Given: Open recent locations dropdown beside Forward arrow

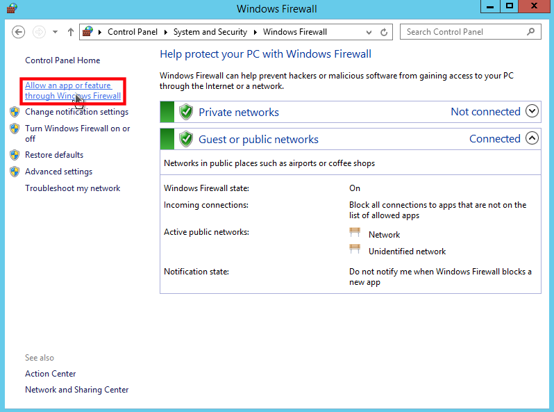Looking at the screenshot, I should coord(54,32).
